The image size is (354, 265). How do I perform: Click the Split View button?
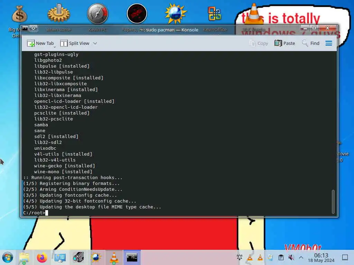(75, 43)
